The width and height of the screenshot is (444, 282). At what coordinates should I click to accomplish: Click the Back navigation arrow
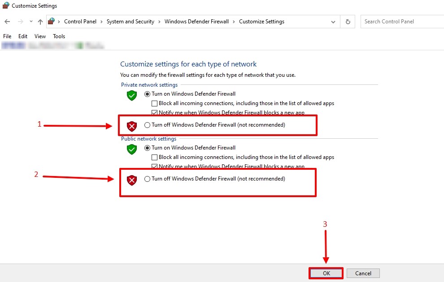[x=7, y=22]
